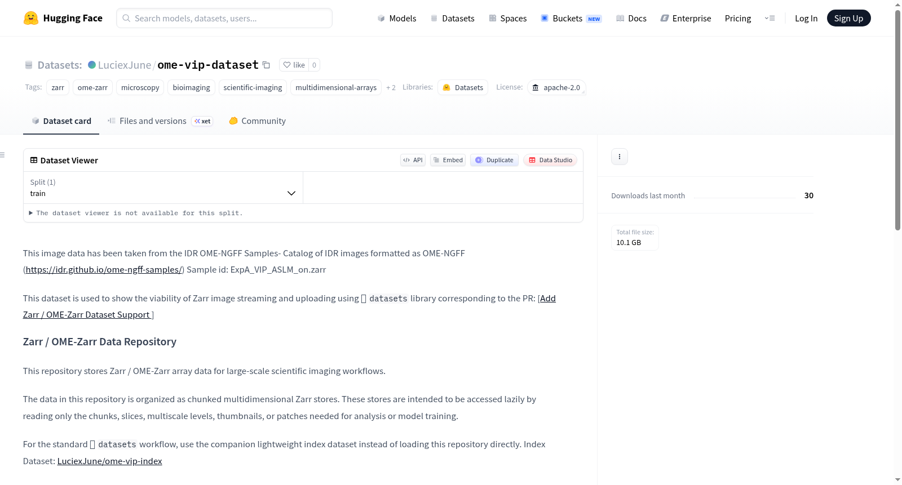Click the Hugging Face logo emoji
The image size is (902, 485).
(30, 18)
